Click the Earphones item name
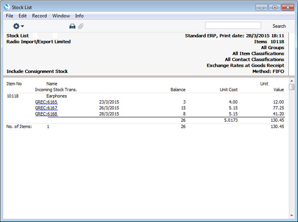This screenshot has width=298, height=222. 57,96
